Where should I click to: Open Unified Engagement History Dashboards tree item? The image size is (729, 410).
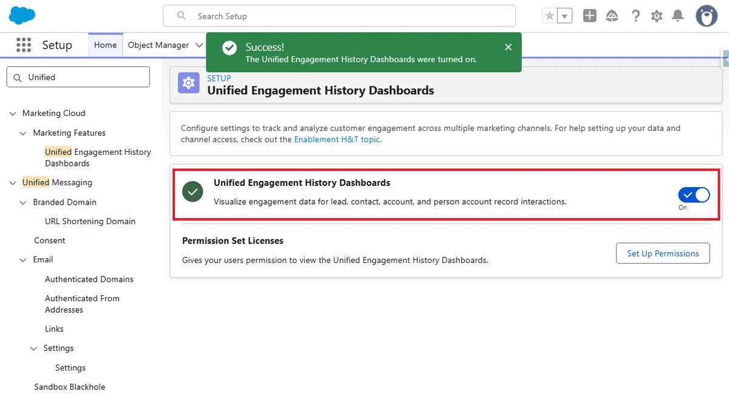[98, 157]
